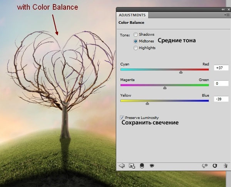Click the Yellow label
The image size is (231, 187).
click(126, 95)
